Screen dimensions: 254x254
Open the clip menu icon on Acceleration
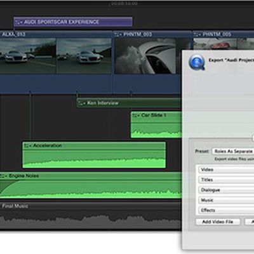click(x=28, y=145)
